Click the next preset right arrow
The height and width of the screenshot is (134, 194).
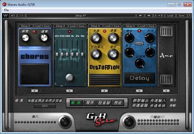[149, 15]
